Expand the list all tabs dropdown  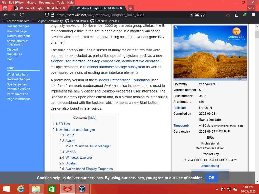click(252, 8)
